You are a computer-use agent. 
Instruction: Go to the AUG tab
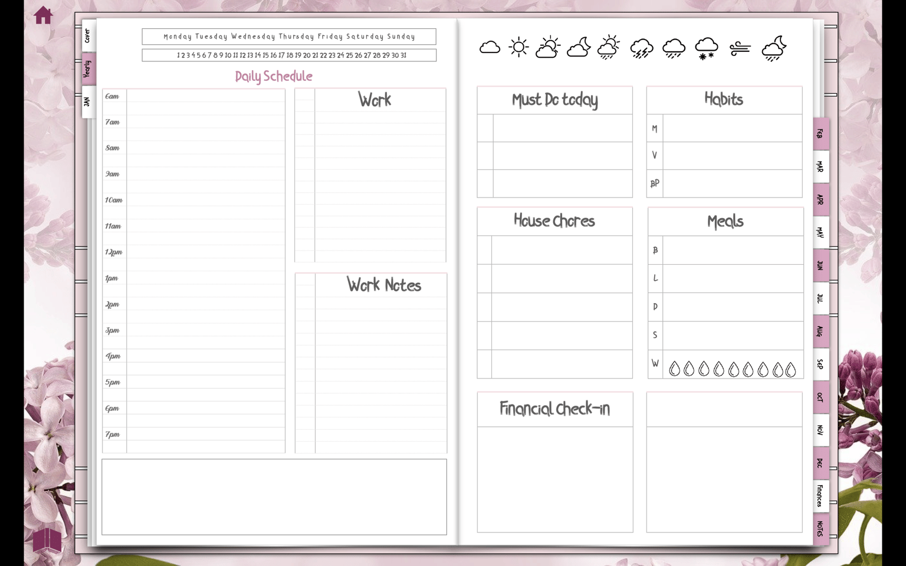[x=820, y=332]
